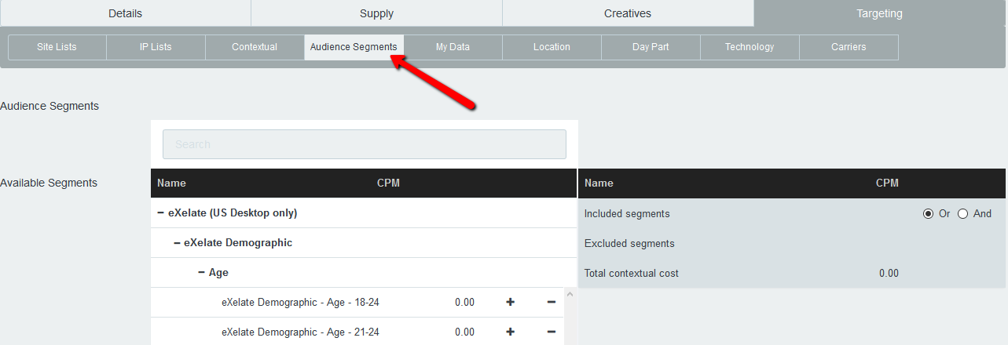The height and width of the screenshot is (345, 1008).
Task: Click the segment list scroll-up arrow
Action: point(570,294)
